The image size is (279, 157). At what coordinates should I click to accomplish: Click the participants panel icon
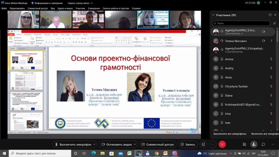click(x=254, y=144)
